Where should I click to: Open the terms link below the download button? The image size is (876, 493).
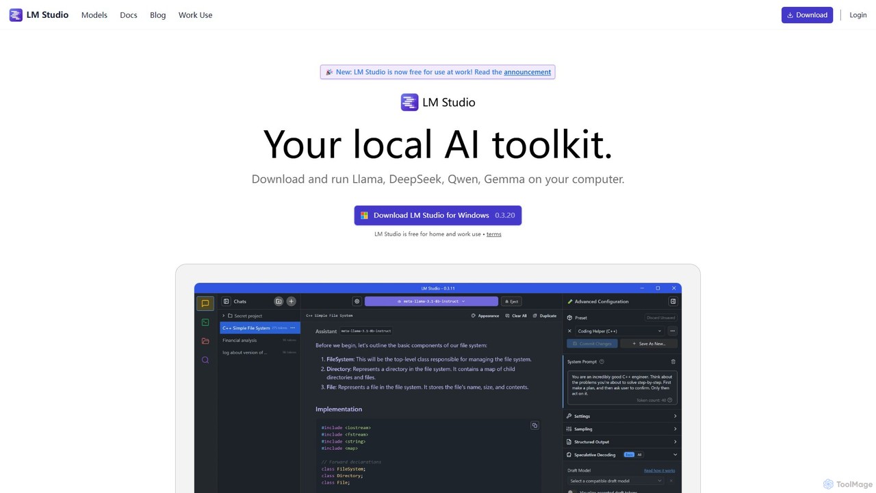493,234
